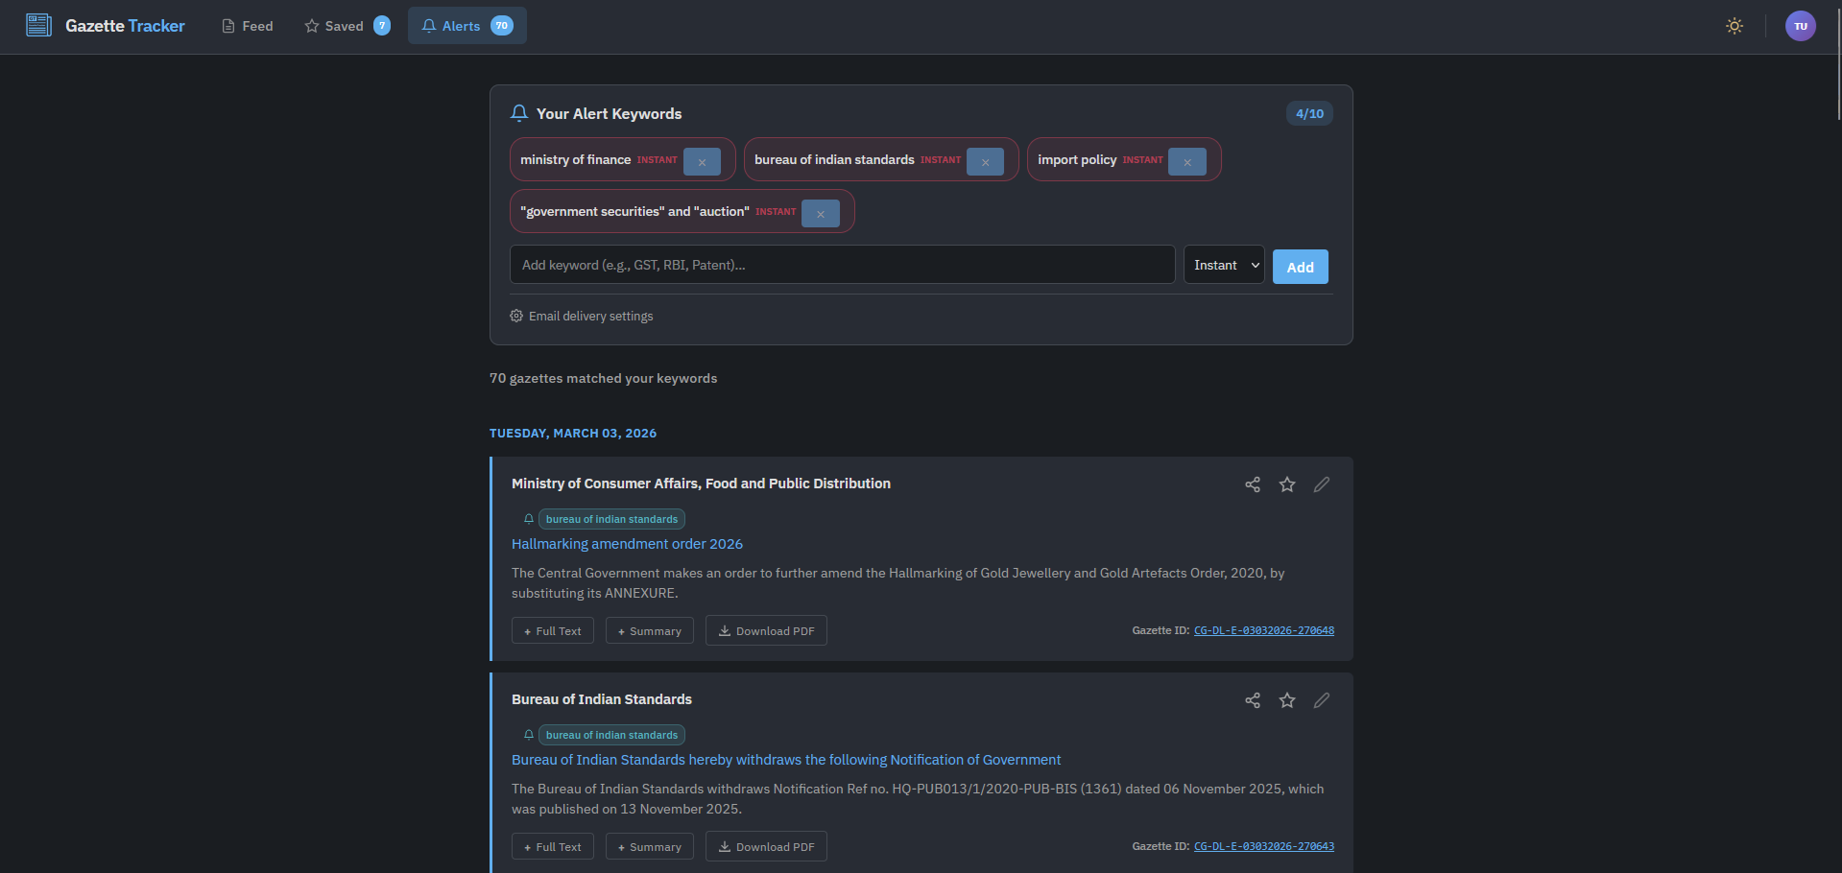Remove the 'ministry of finance' keyword
1842x873 pixels.
[702, 161]
